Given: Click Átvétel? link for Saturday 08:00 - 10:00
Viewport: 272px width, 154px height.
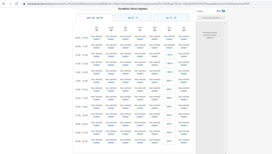Looking at the screenshot, I should point(169,39).
